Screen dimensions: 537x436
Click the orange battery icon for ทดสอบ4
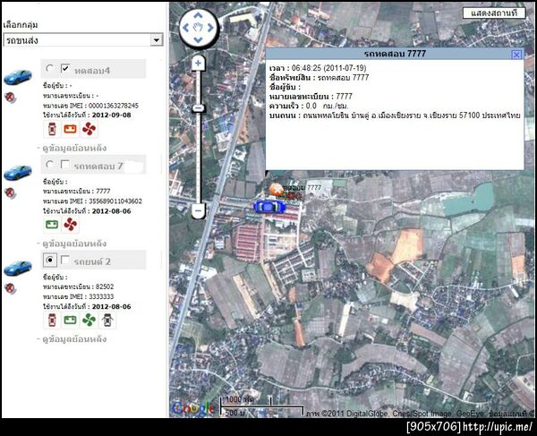pos(71,129)
